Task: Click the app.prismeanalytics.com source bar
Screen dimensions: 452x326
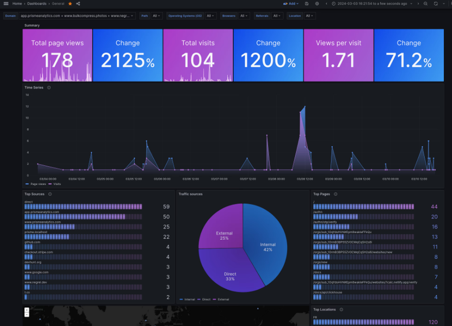Action: [x=83, y=217]
